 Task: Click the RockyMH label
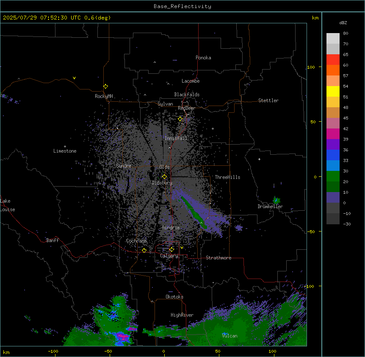click(x=104, y=96)
